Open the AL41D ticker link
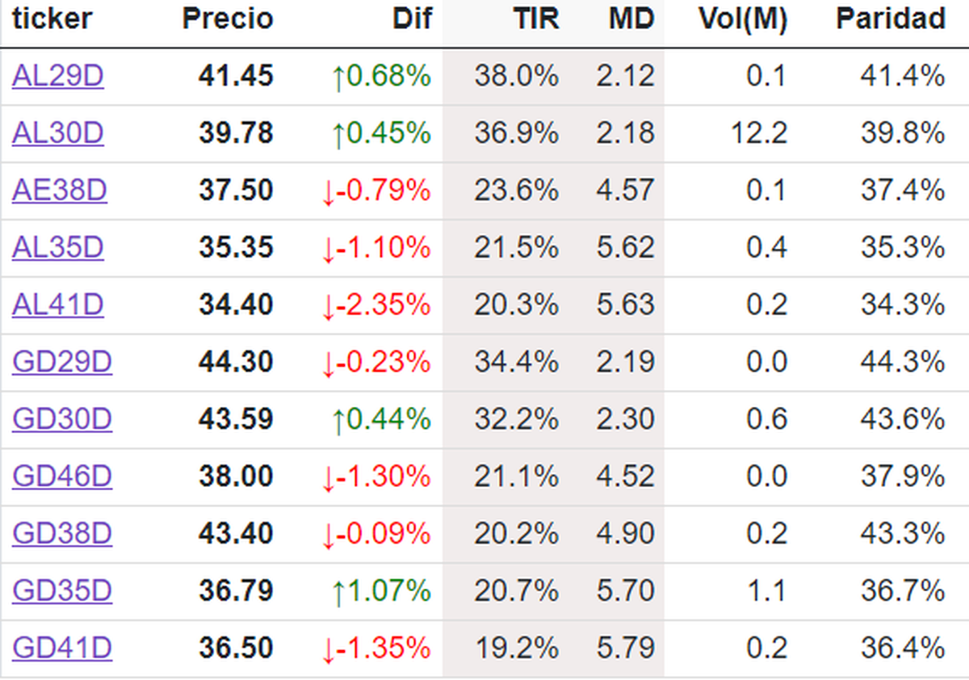The image size is (969, 680). 58,305
